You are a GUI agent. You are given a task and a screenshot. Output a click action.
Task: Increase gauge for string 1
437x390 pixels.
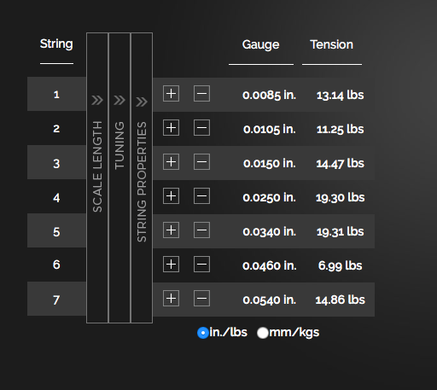(171, 93)
